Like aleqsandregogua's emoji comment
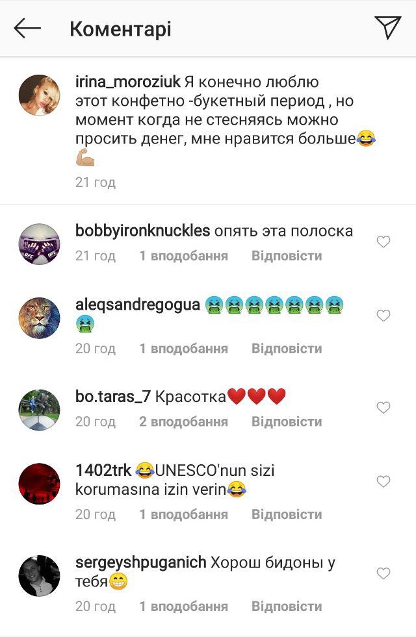This screenshot has width=416, height=637. coord(383,316)
